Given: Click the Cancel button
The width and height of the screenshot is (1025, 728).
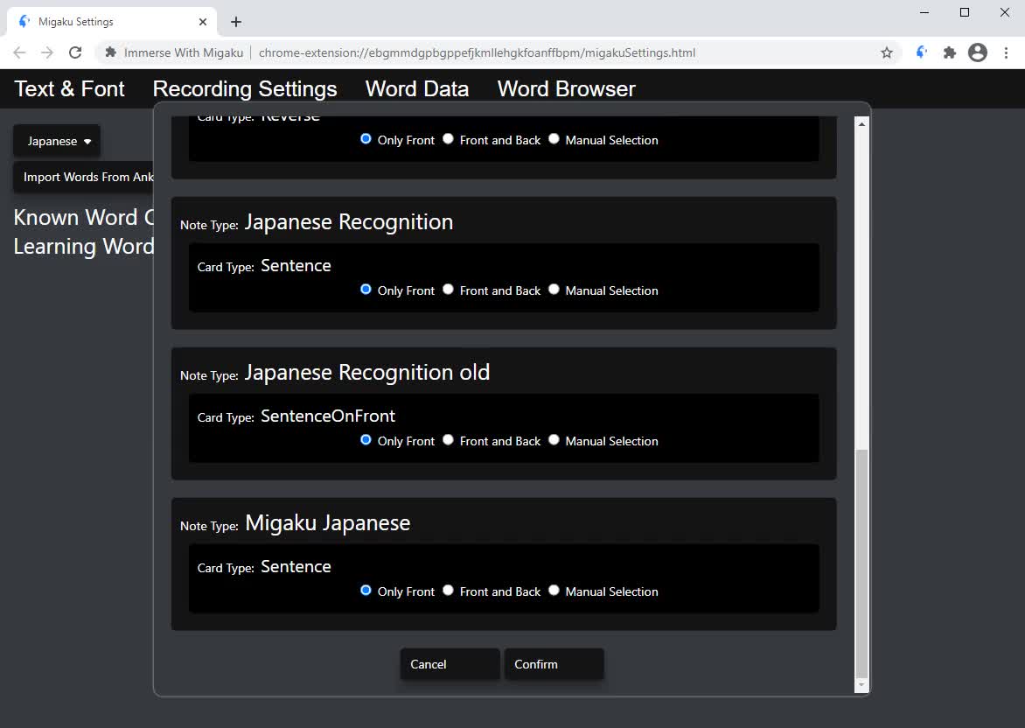Looking at the screenshot, I should [450, 664].
